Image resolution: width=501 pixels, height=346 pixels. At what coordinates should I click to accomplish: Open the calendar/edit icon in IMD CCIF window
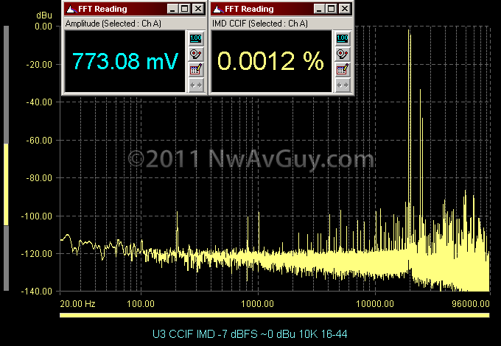tap(343, 70)
